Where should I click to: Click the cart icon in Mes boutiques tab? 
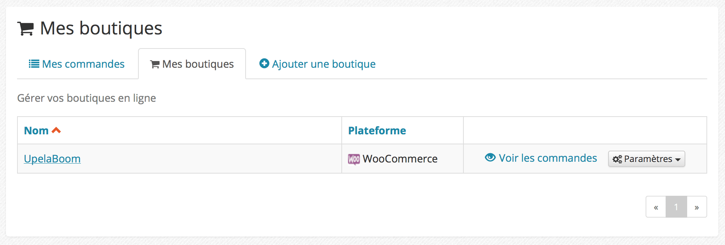click(155, 64)
